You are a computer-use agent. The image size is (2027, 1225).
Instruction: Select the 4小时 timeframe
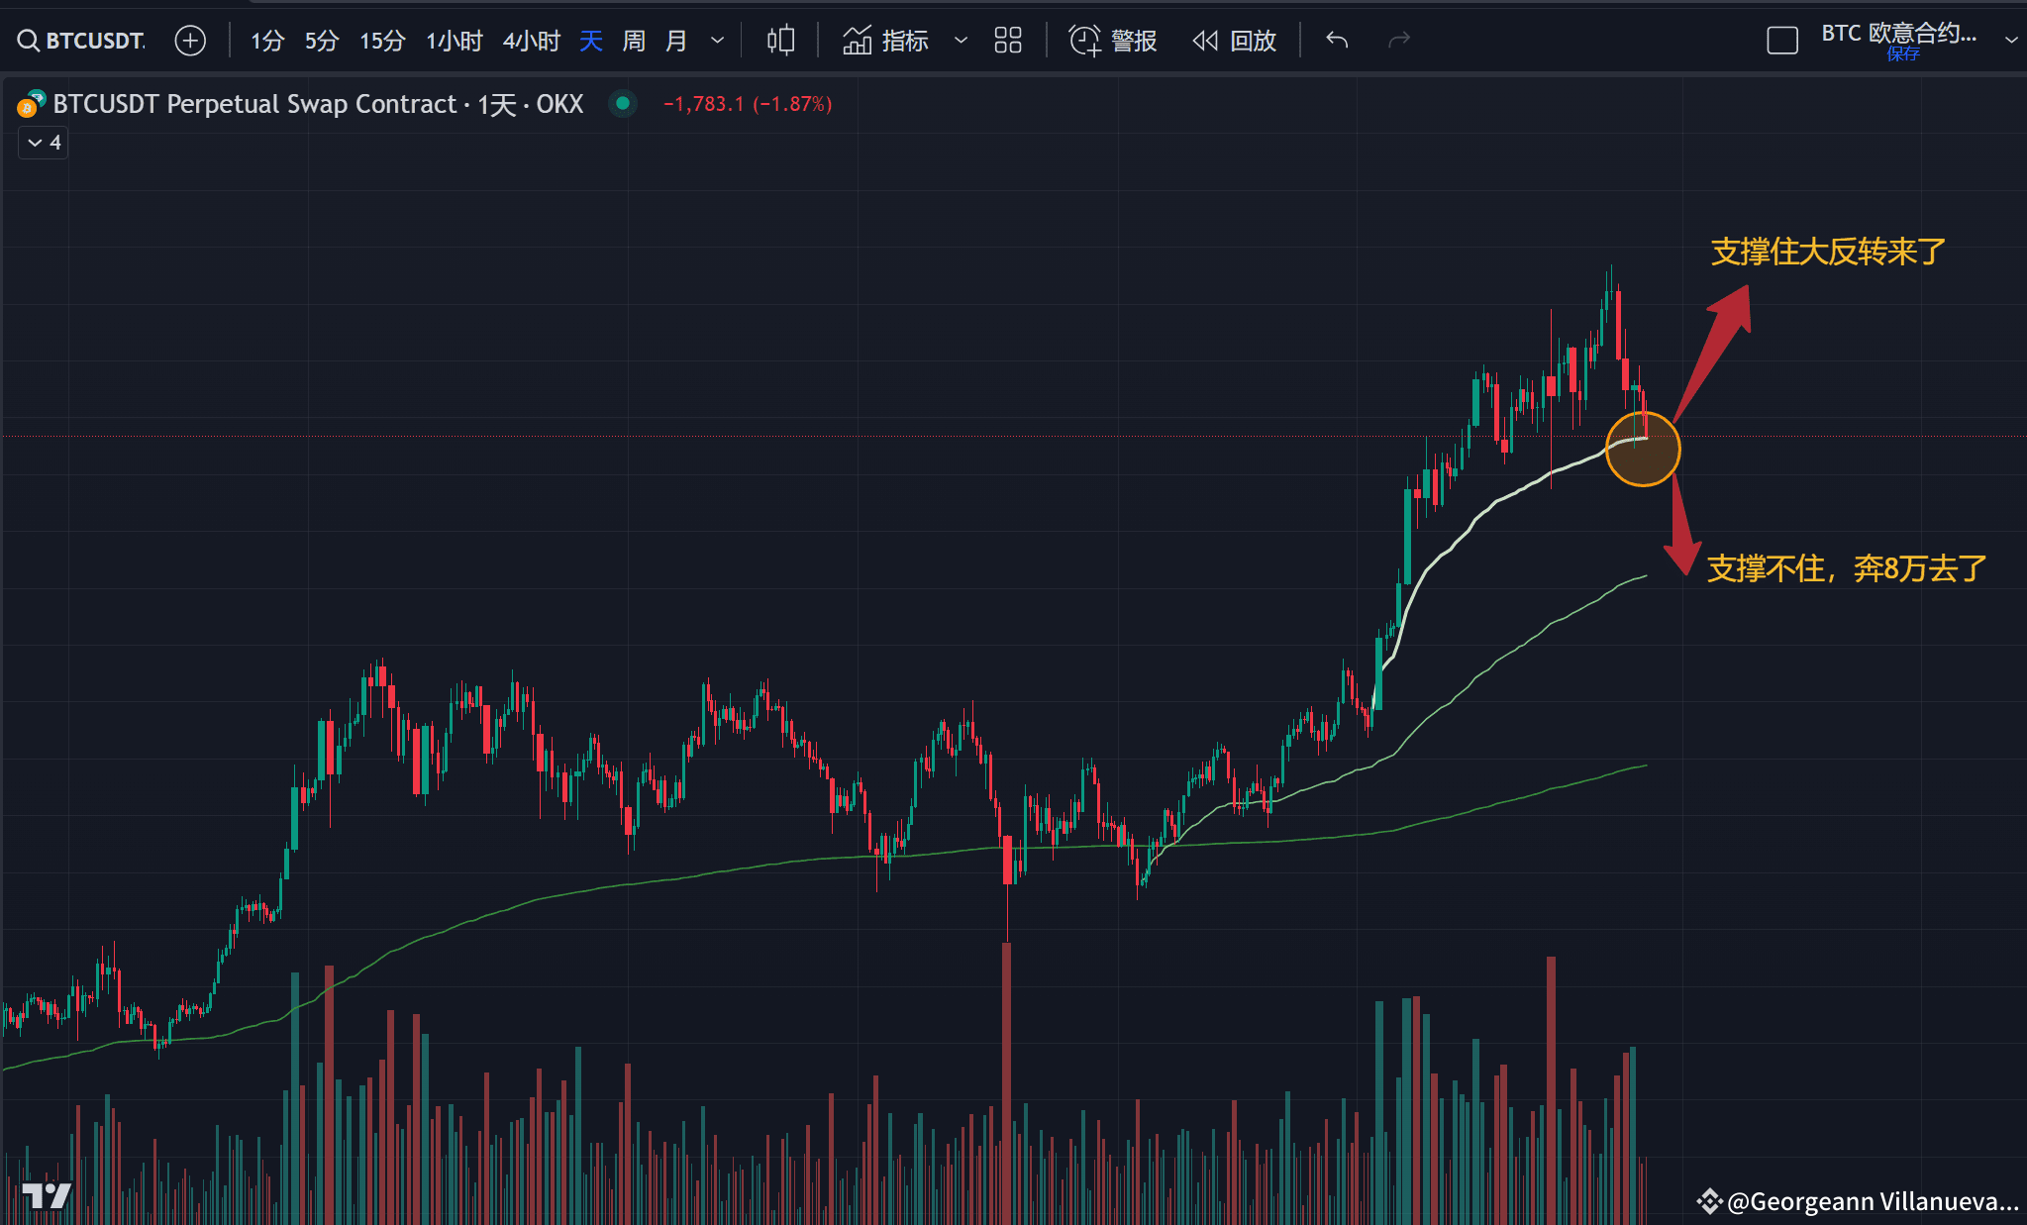[x=531, y=41]
